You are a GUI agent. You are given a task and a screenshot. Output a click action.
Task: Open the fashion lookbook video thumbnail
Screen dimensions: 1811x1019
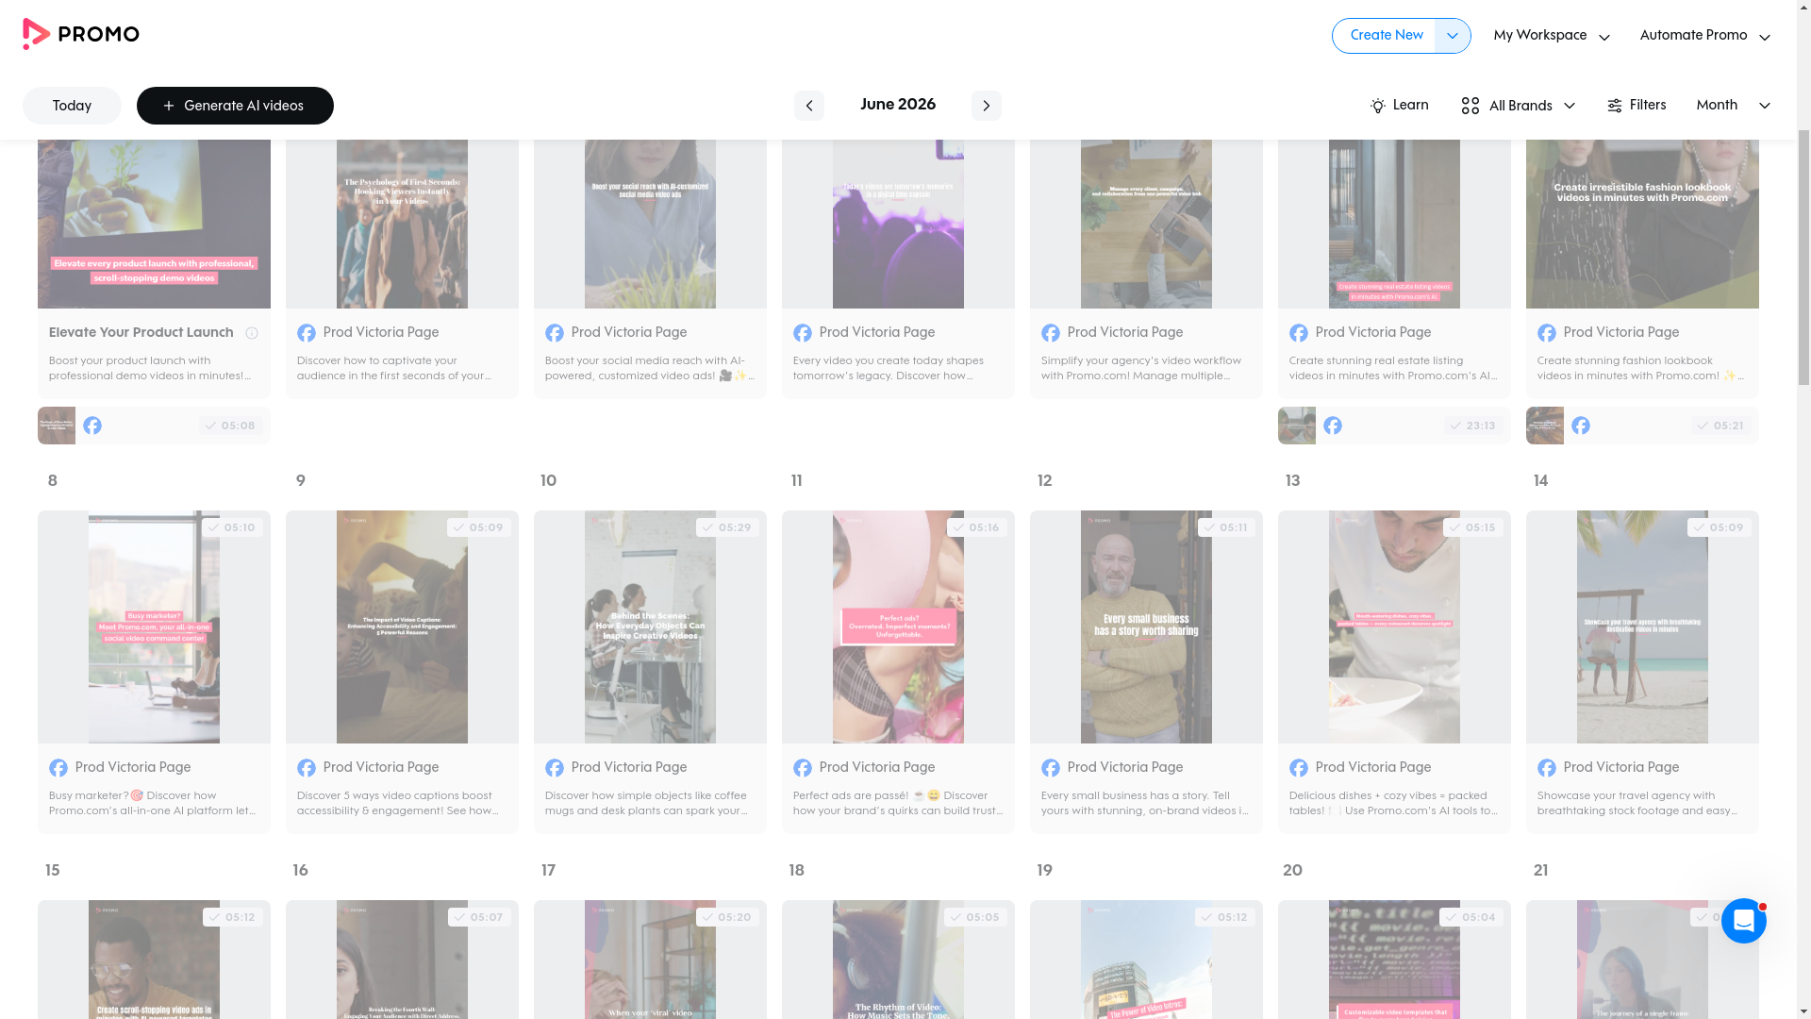(x=1642, y=225)
